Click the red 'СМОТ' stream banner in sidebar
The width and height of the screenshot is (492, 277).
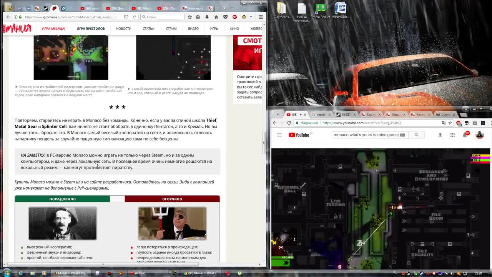pyautogui.click(x=247, y=53)
